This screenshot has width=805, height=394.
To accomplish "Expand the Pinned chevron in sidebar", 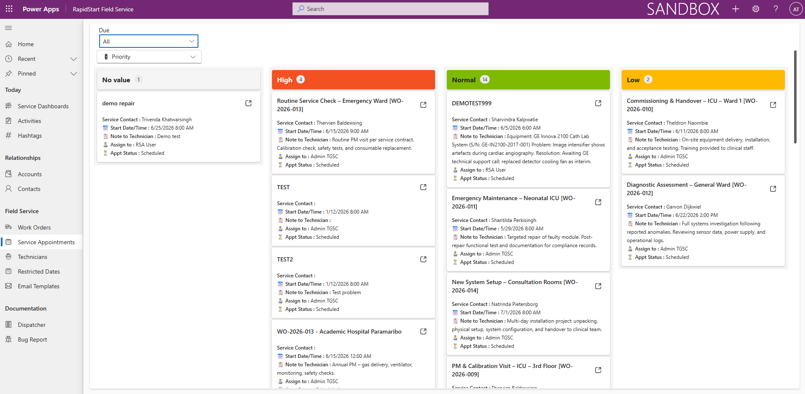I will (x=74, y=73).
